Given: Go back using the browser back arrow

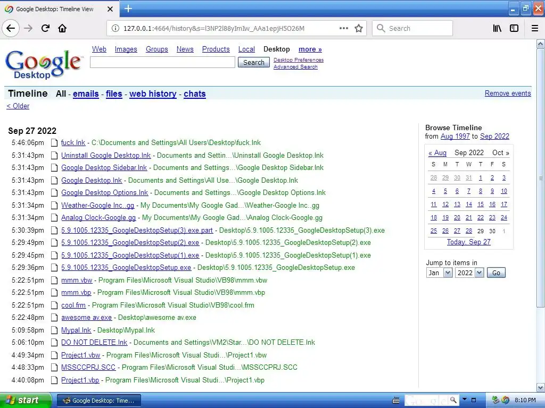Looking at the screenshot, I should [11, 28].
